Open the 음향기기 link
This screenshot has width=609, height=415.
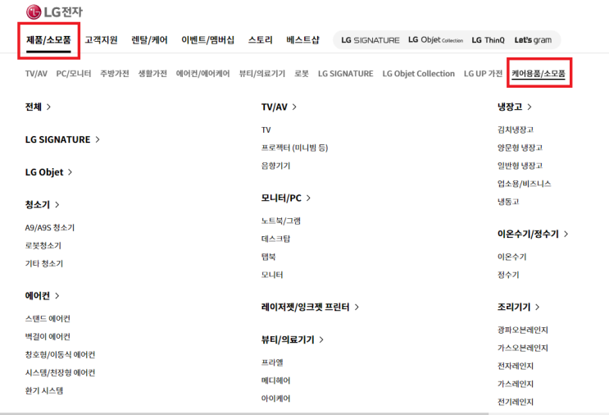pos(275,166)
